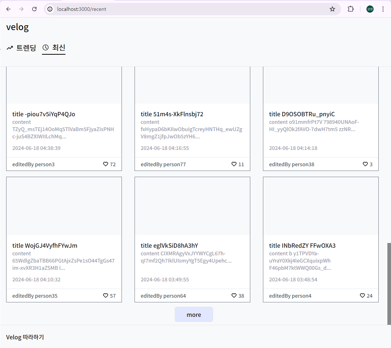Viewport: 391px width, 348px height.
Task: Open the velog home logo
Action: pyautogui.click(x=17, y=27)
